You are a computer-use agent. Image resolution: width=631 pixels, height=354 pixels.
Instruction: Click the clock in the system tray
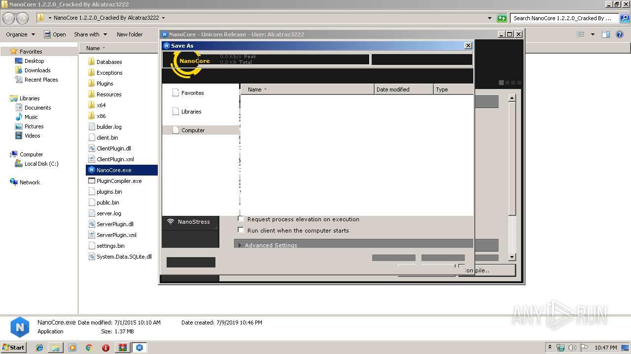coord(605,348)
